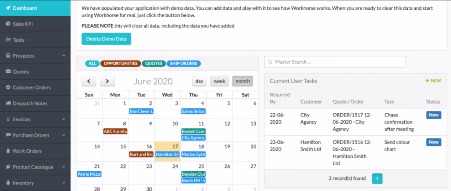
Task: Click the 'Status' column header
Action: click(x=433, y=101)
